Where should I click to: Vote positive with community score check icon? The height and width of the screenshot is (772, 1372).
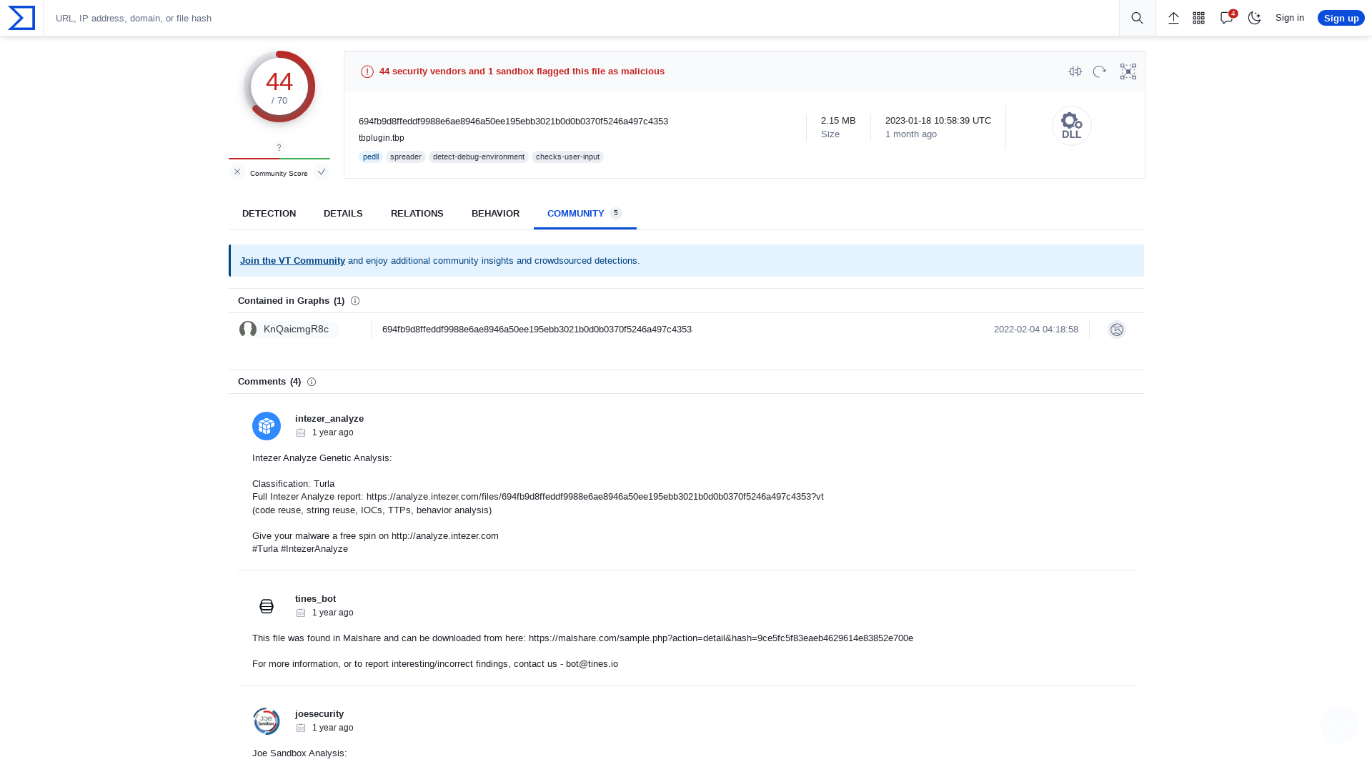coord(322,172)
